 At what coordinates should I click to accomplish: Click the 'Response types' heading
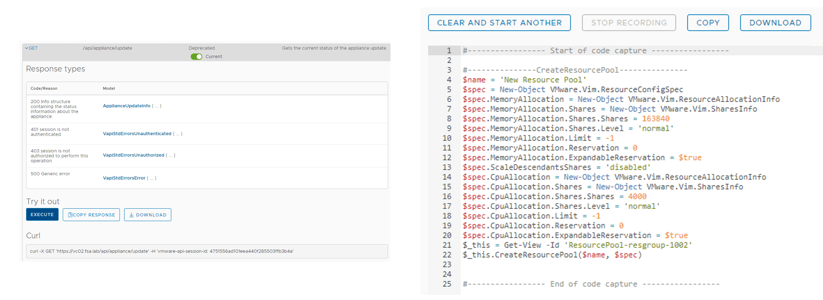coord(55,69)
